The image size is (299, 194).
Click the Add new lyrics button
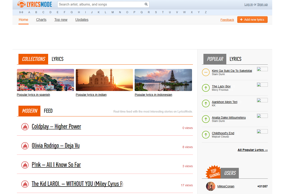[x=252, y=19]
